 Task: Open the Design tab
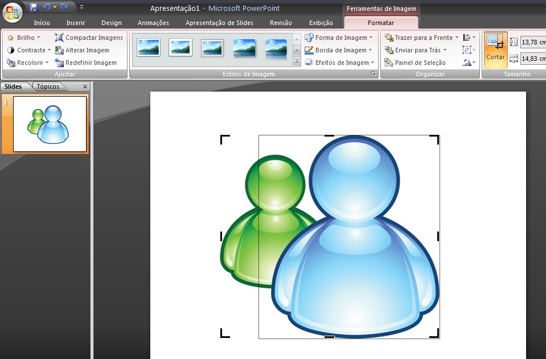(112, 23)
